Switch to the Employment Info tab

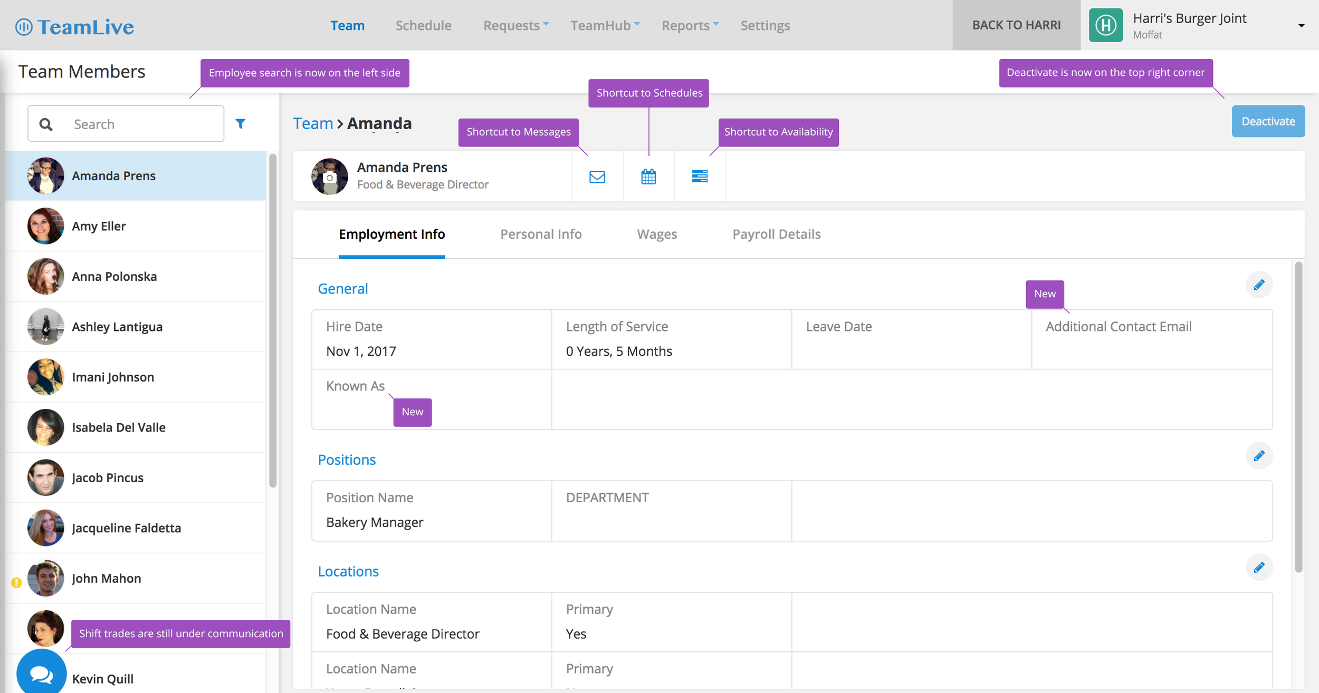click(x=391, y=234)
